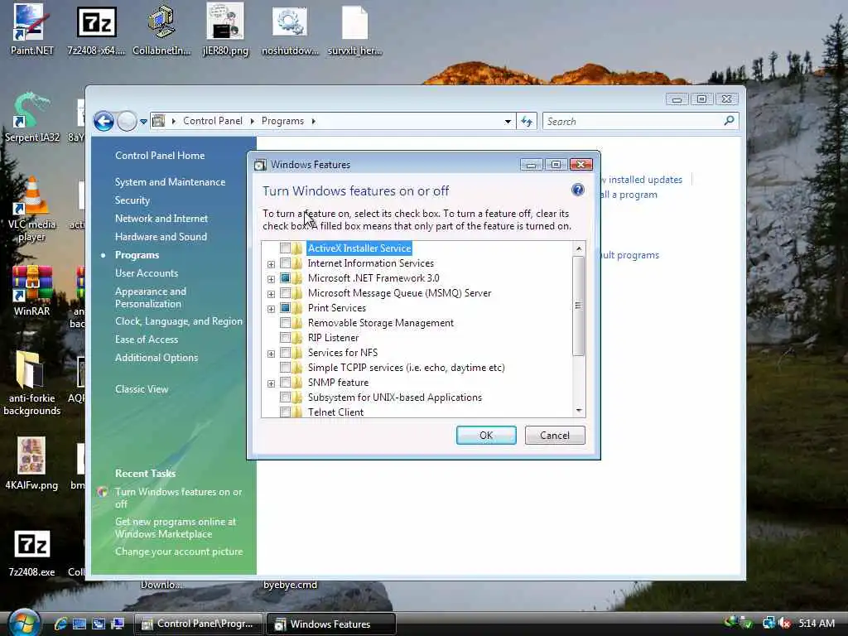Open the Security category

132,200
